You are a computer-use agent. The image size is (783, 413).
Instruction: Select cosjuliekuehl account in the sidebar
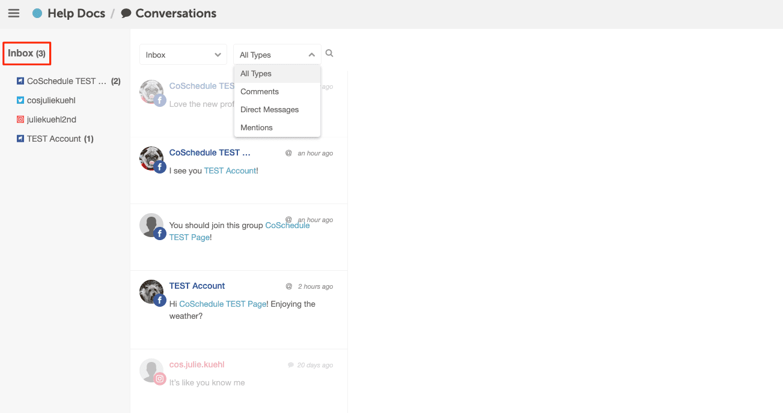(51, 100)
